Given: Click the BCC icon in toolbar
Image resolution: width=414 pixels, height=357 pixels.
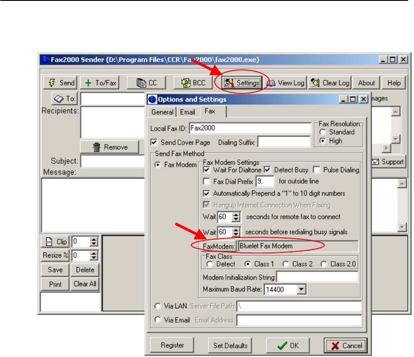Looking at the screenshot, I should (186, 83).
